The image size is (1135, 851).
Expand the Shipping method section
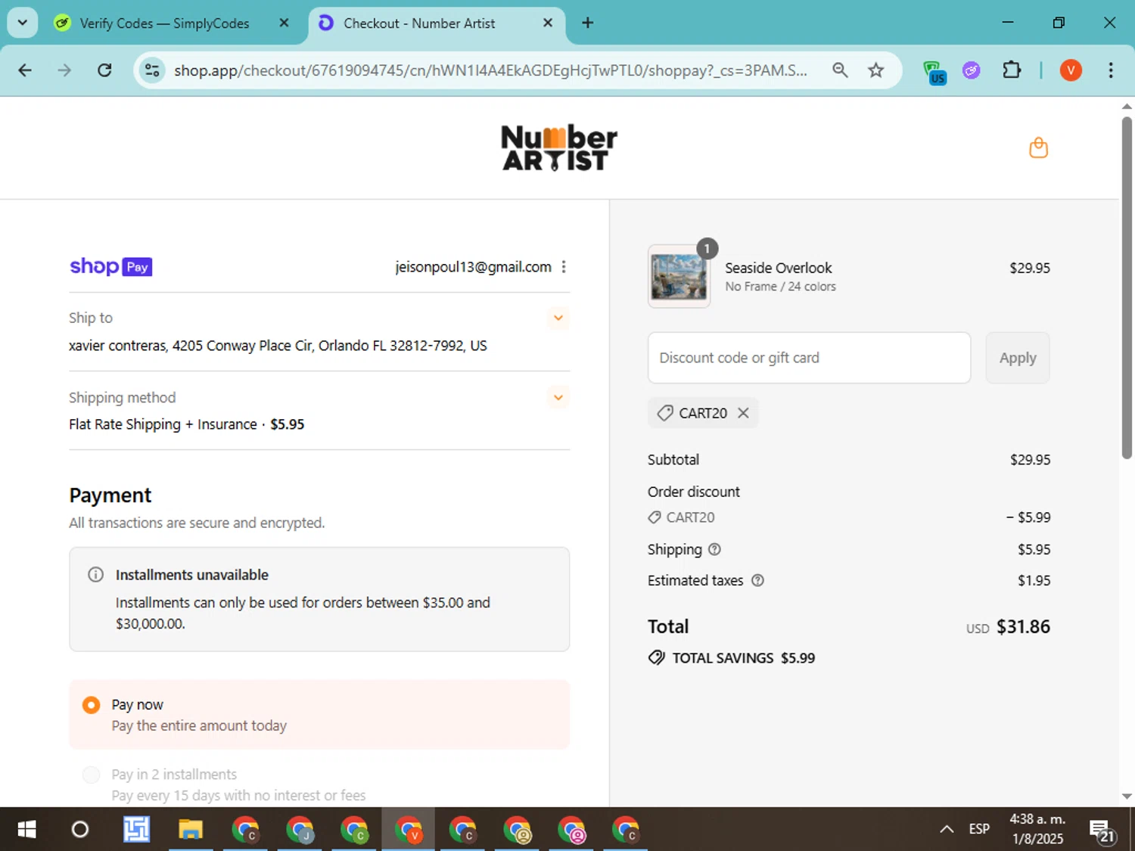tap(558, 397)
